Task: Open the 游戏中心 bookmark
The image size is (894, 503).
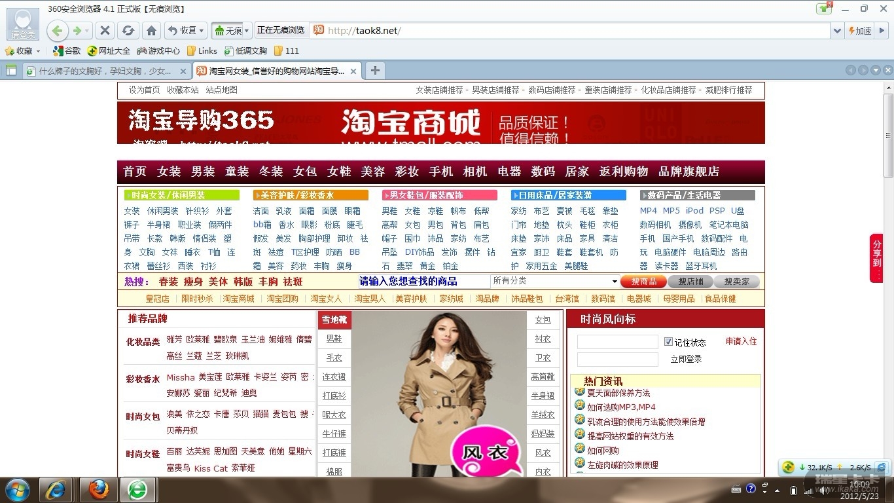Action: [x=158, y=50]
